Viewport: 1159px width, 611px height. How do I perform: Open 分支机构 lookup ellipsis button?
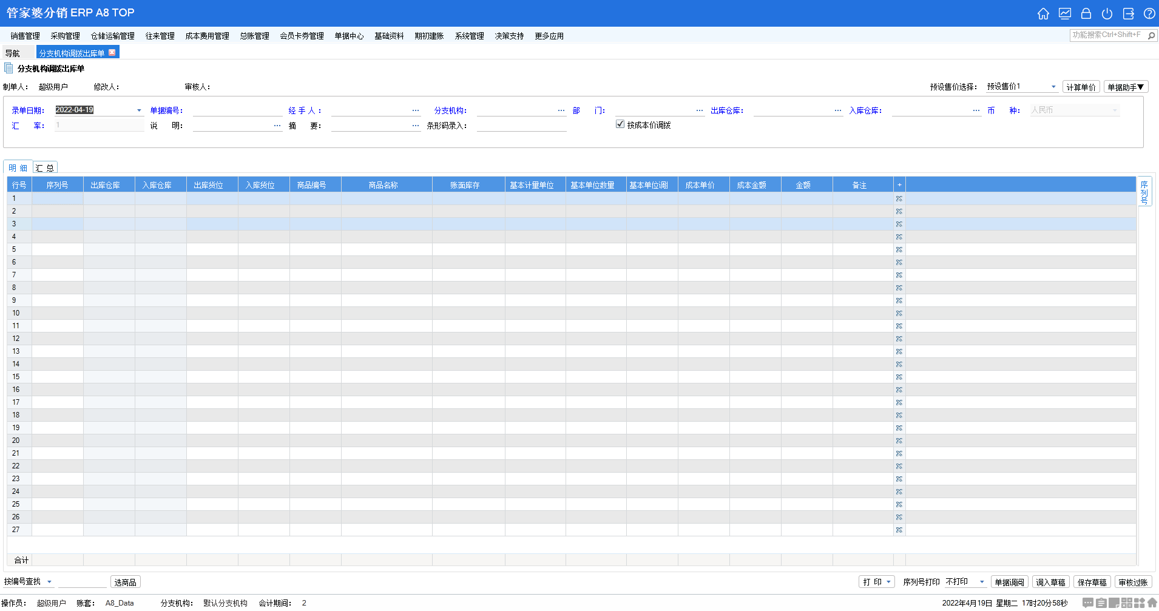coord(561,110)
